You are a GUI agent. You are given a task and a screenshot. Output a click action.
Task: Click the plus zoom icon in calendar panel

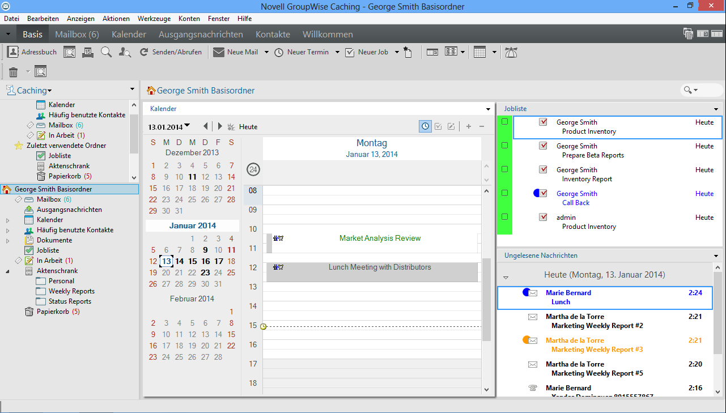tap(469, 126)
